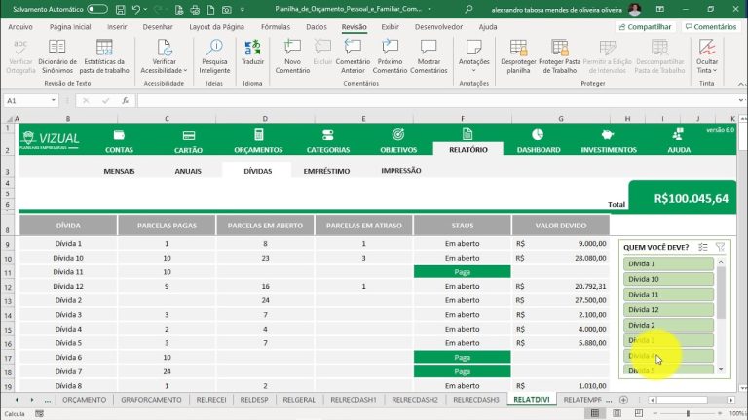
Task: Open the DASHBOARD pie chart icon
Action: (x=538, y=135)
